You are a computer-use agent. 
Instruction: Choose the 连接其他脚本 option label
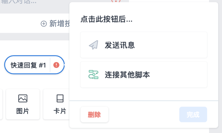[x=127, y=75]
